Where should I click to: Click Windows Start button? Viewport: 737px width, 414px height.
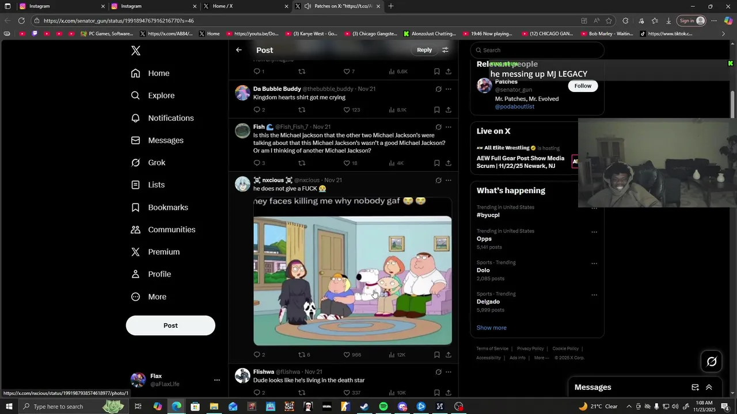pos(9,407)
